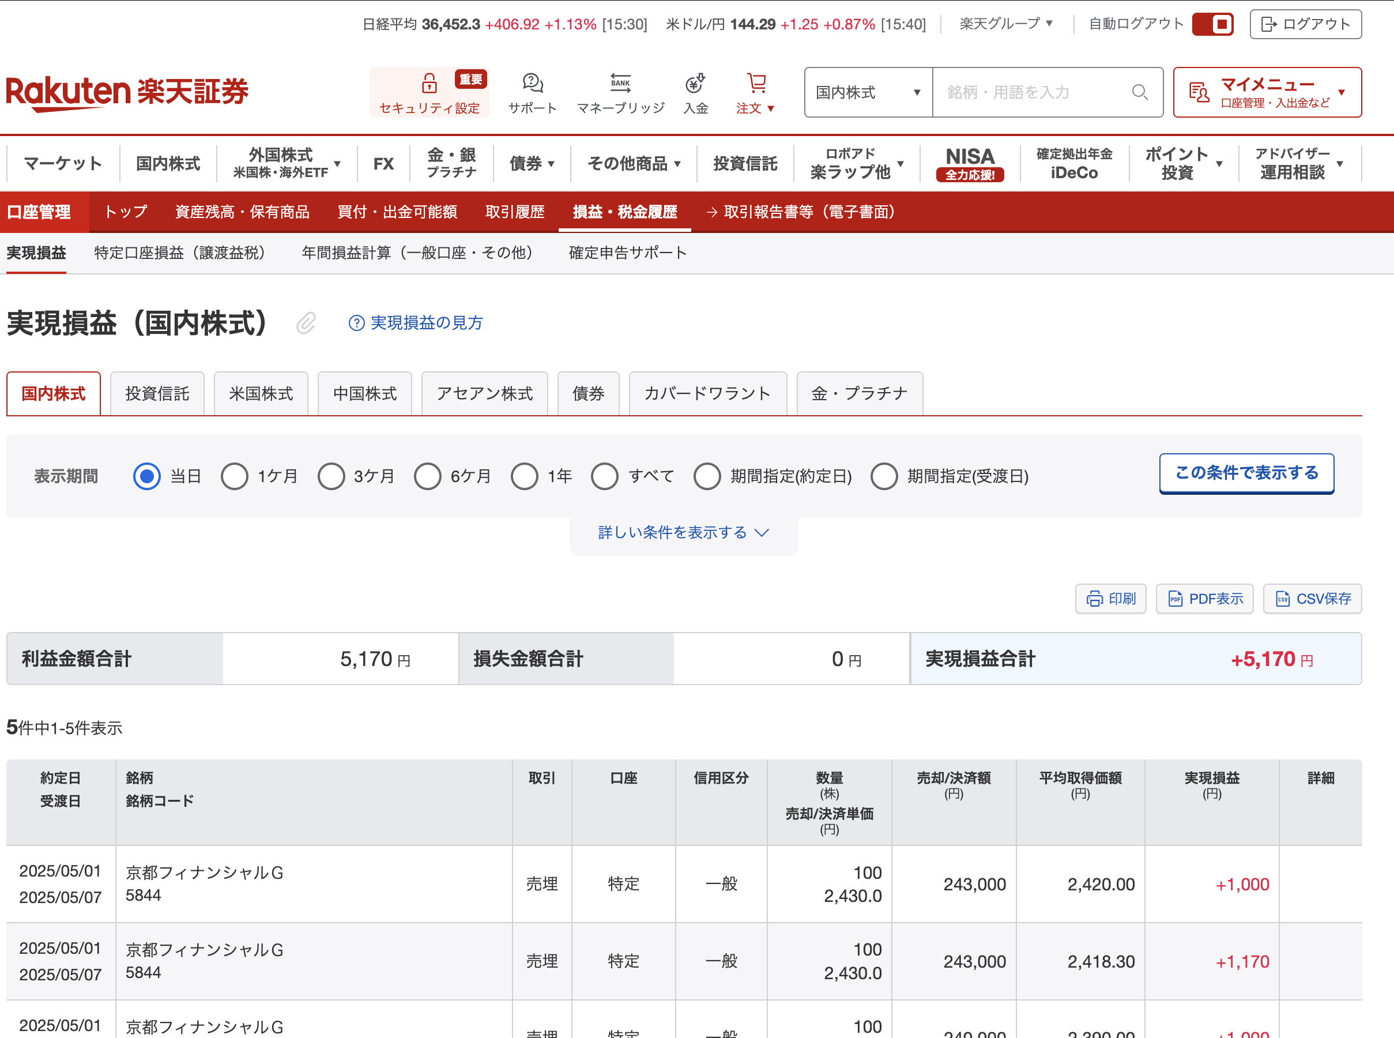Open the 投資信託 main navigation item

tap(745, 163)
